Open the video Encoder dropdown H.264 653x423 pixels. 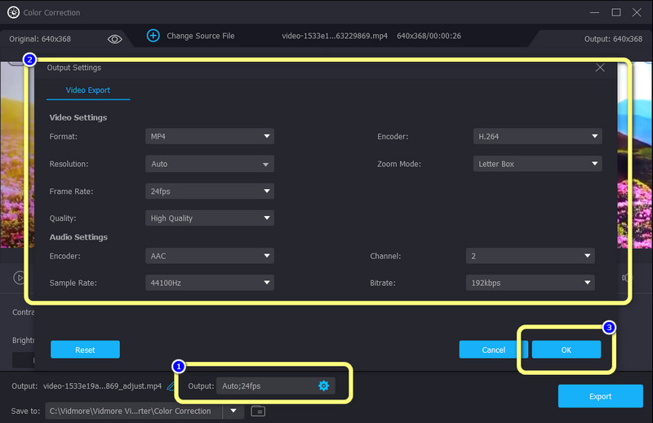click(x=537, y=137)
